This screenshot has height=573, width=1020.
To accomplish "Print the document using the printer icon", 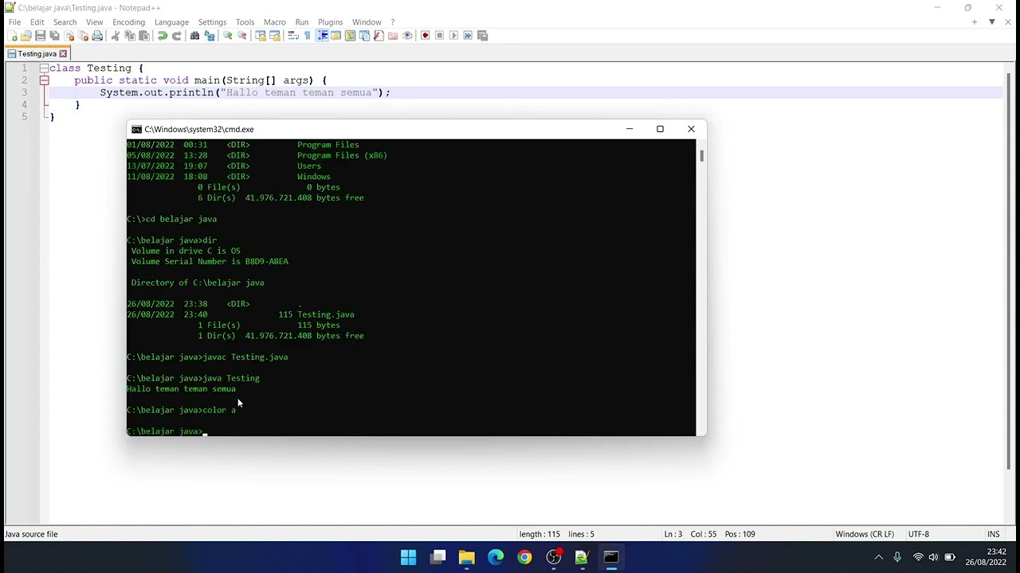I will (x=97, y=35).
